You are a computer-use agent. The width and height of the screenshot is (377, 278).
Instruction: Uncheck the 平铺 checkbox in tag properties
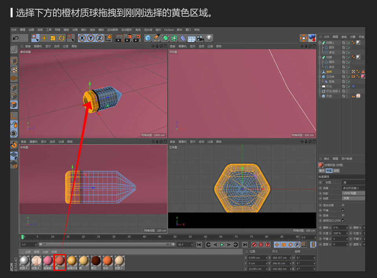(343, 210)
